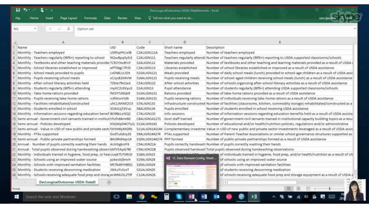Select column B header
Viewport: 369px width, 208px height.
pyautogui.click(x=123, y=42)
